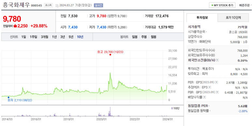
Task: Select the 1주일 line chart period
Action: click(34, 37)
